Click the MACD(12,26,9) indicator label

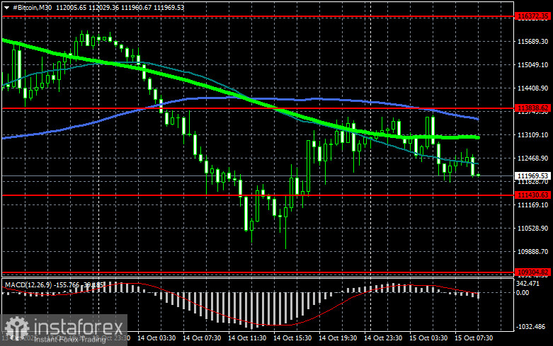coord(29,284)
